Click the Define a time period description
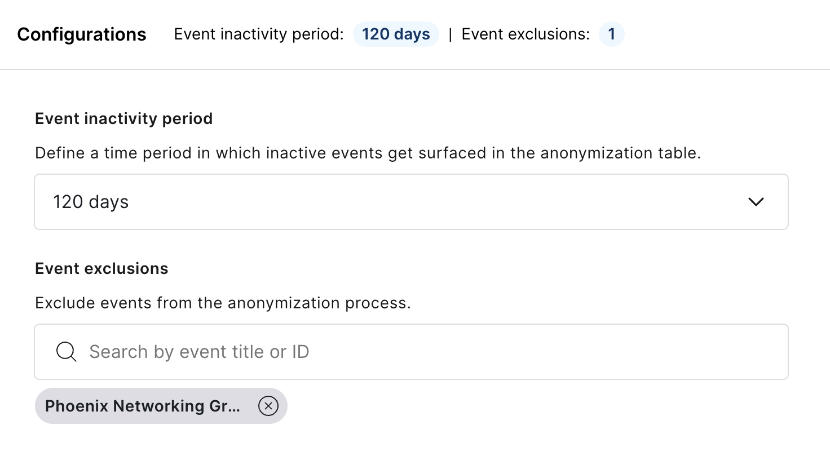 (x=368, y=153)
